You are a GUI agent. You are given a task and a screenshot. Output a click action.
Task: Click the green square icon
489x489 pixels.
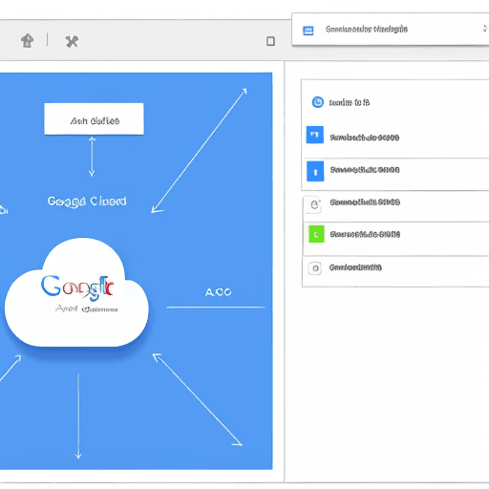click(316, 234)
